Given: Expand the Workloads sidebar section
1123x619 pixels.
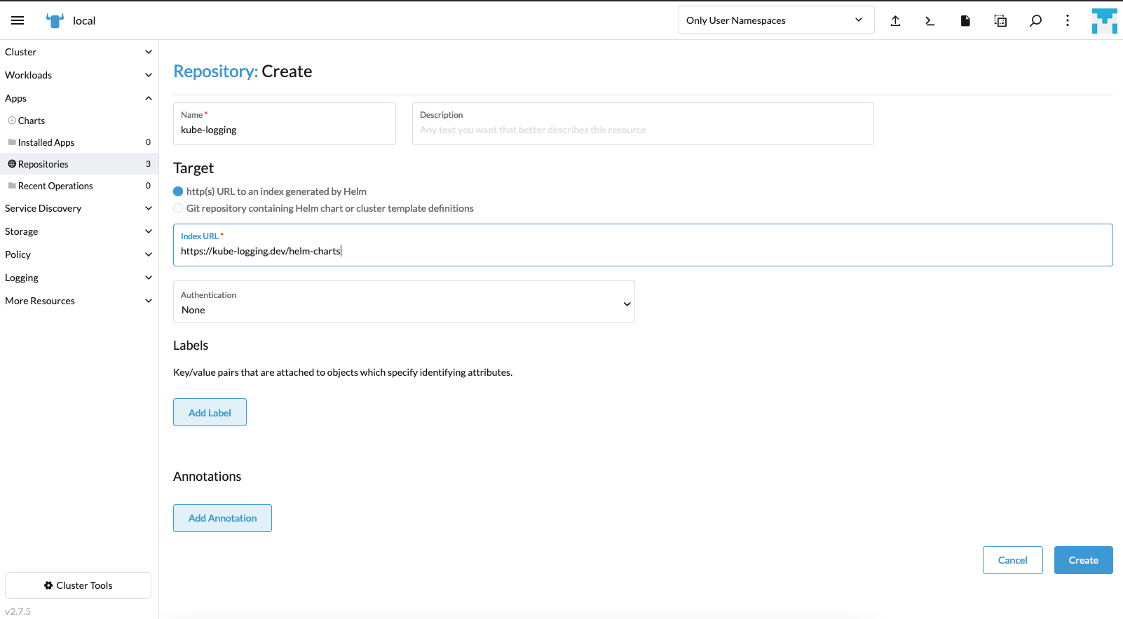Looking at the screenshot, I should pos(79,75).
